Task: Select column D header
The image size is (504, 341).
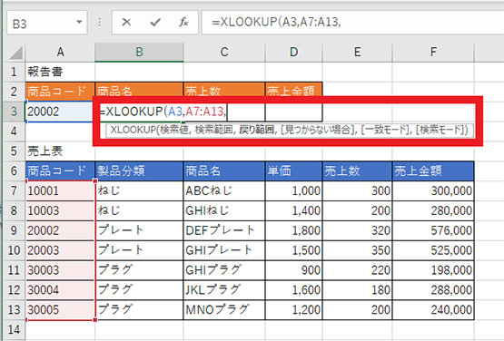Action: point(294,52)
